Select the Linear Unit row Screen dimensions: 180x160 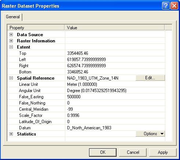[x=86, y=84]
